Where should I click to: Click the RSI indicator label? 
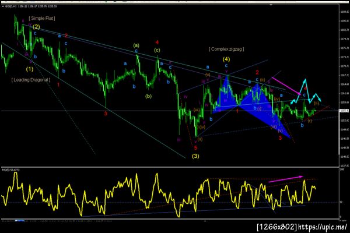[10, 170]
